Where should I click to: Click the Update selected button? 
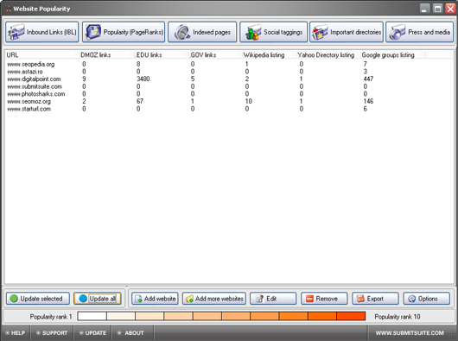[x=38, y=299]
